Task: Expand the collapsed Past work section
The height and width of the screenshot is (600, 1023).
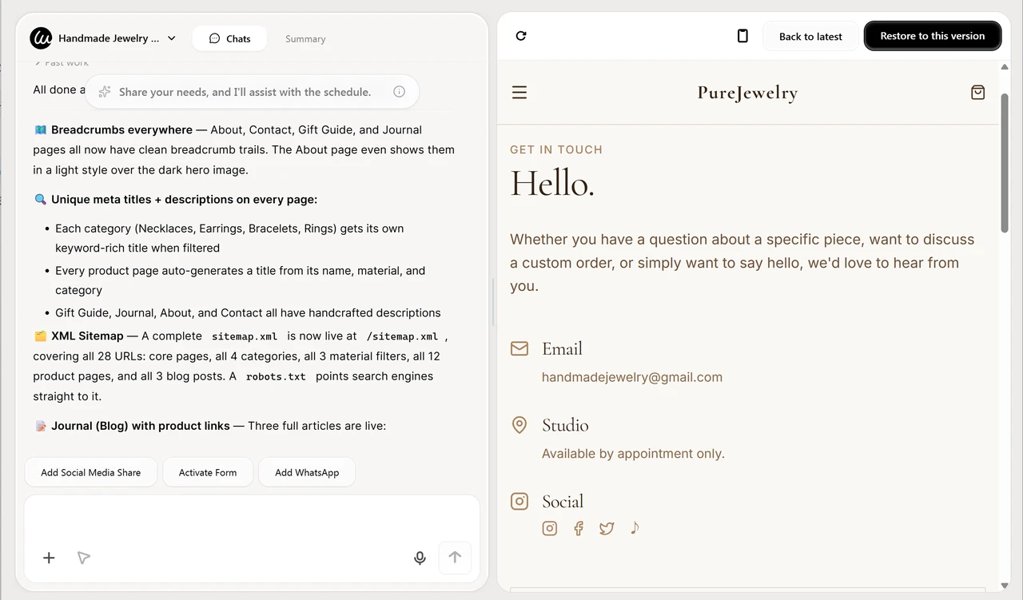Action: pos(62,62)
